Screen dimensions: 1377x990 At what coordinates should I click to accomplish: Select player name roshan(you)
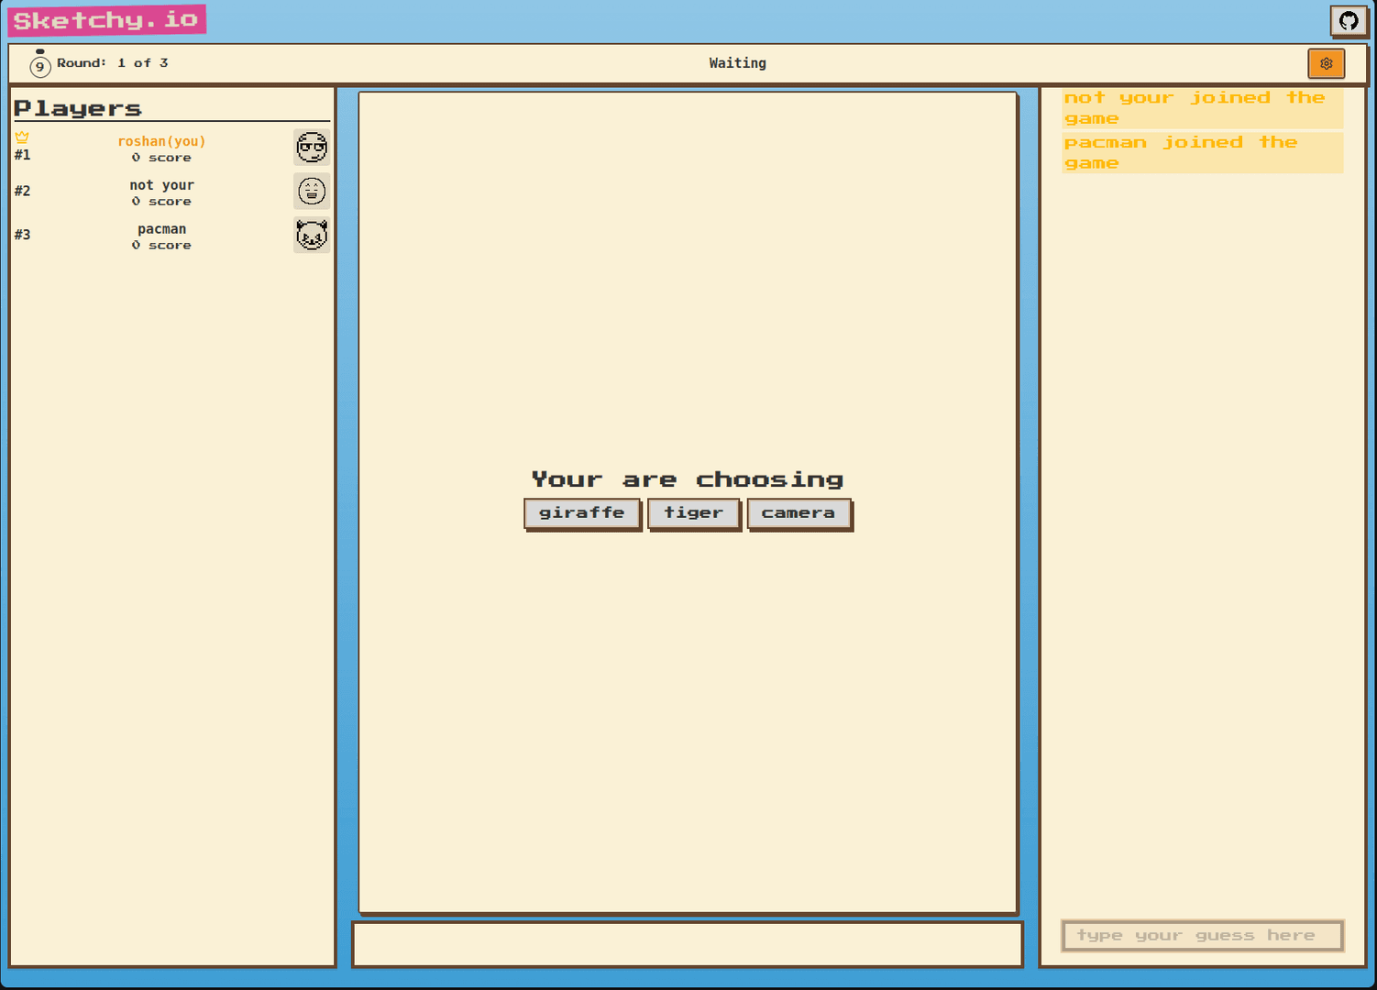pos(161,141)
